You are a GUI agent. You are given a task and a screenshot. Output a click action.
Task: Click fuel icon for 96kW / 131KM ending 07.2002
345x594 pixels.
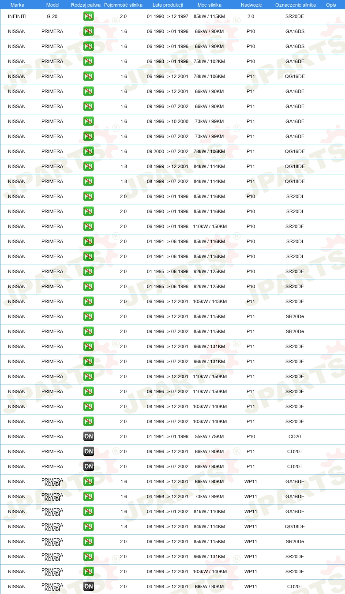pos(88,361)
